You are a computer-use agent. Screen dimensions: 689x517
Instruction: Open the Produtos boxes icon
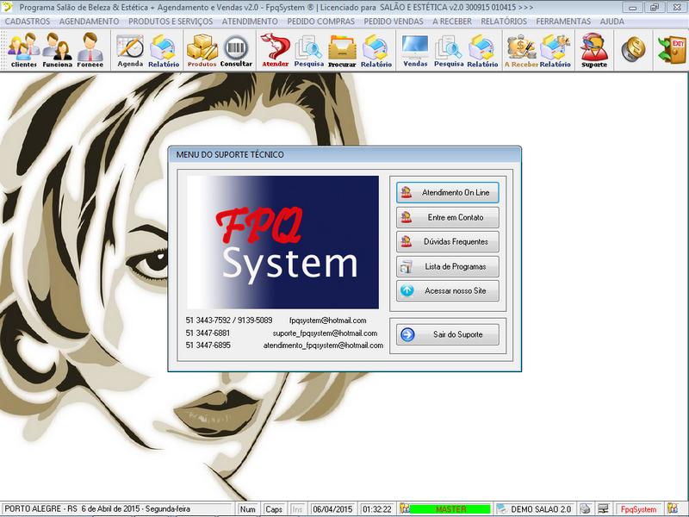[x=202, y=50]
